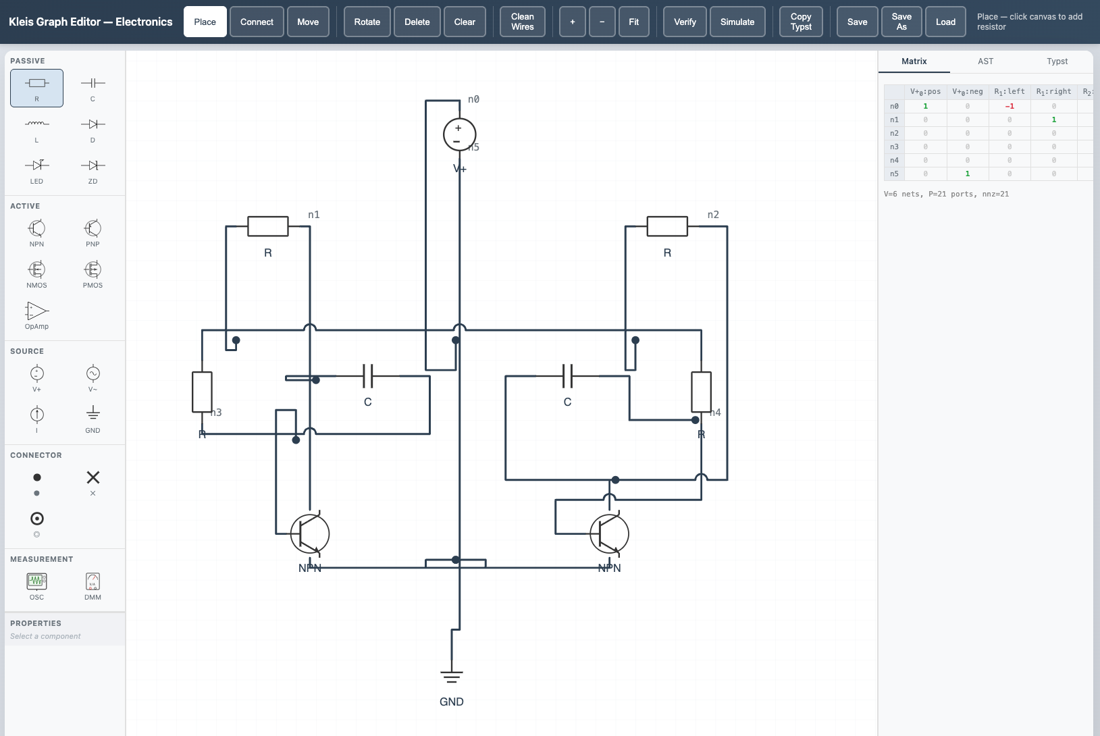
Task: Pick the current source (I) component
Action: click(36, 419)
